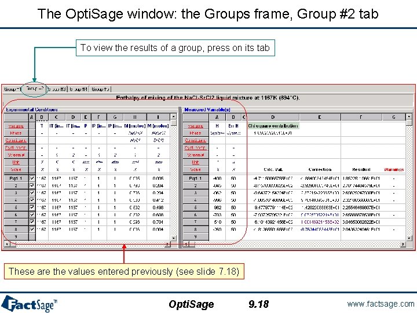Viewport: 417px width, 313px height.
Task: Click the cell with value 0.498
Action: coord(158,208)
